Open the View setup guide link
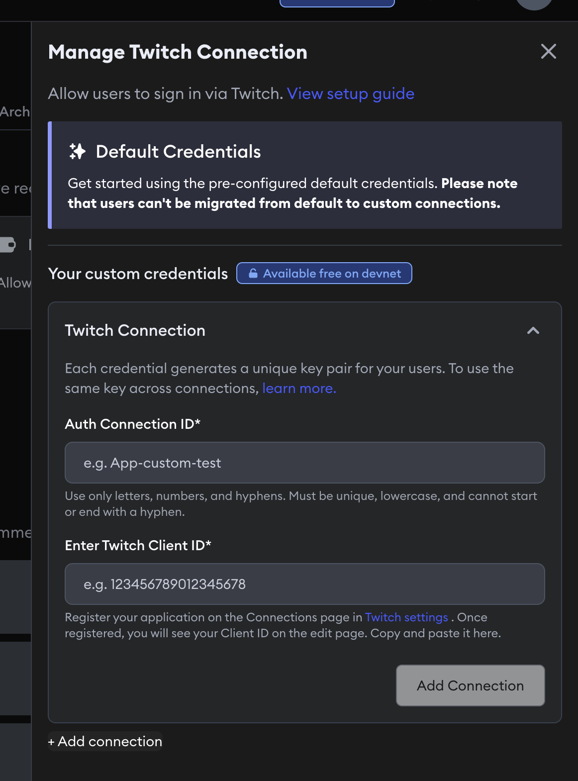This screenshot has height=781, width=578. pos(351,94)
